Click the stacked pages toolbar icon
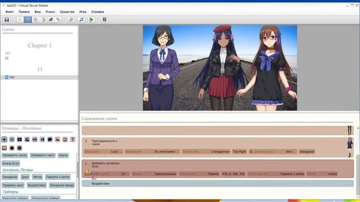This screenshot has height=202, width=360. (71, 20)
